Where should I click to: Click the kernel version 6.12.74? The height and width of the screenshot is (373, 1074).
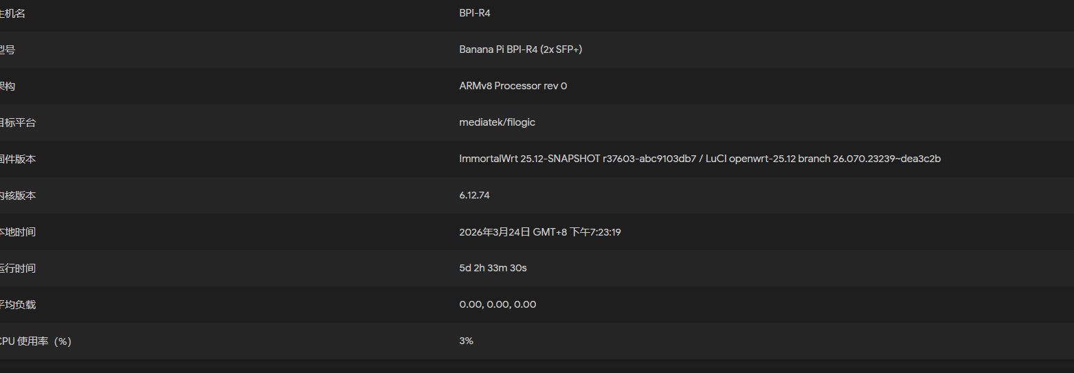474,195
